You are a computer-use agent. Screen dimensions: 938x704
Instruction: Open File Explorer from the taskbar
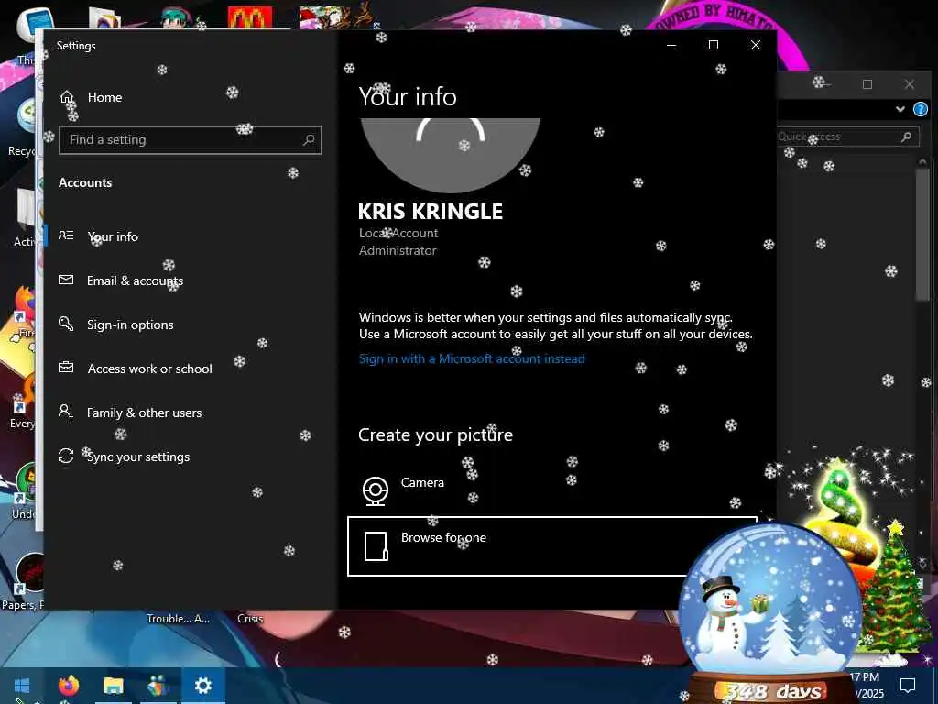(x=113, y=686)
